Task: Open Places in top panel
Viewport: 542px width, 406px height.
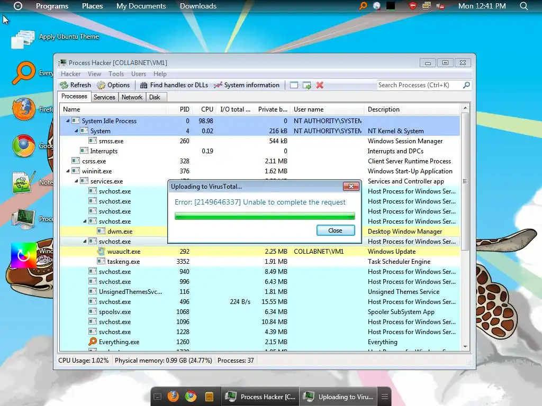Action: tap(92, 6)
